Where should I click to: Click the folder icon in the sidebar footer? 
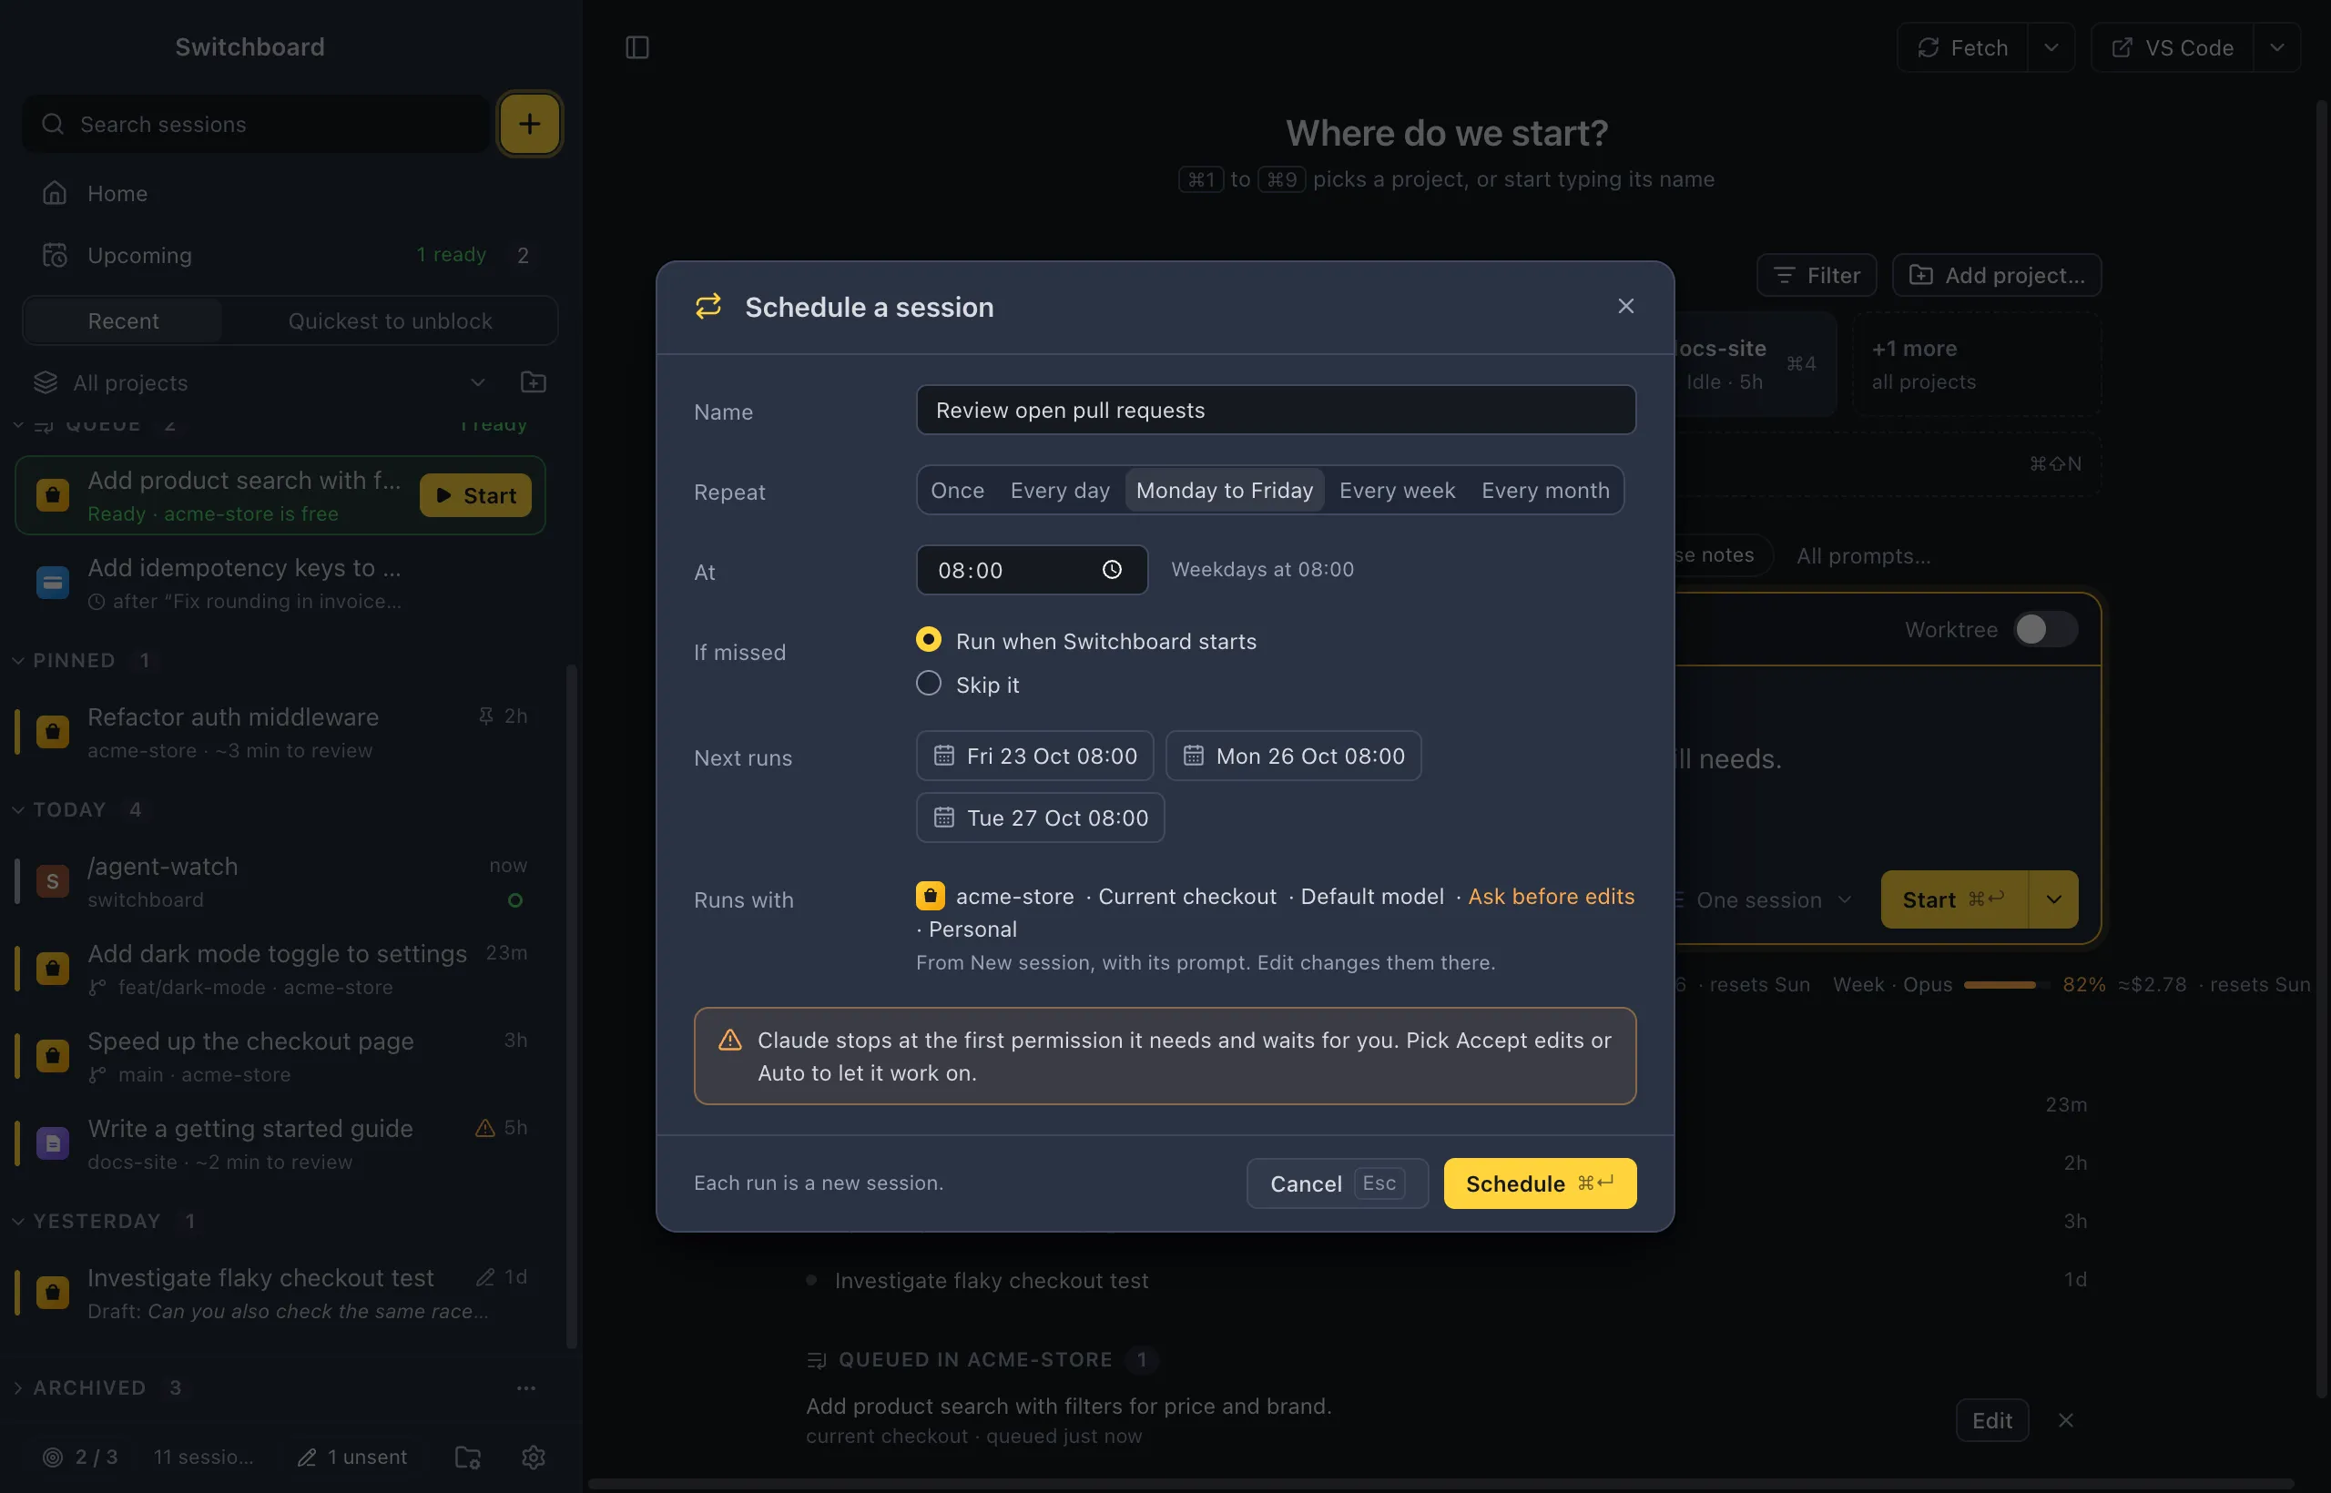tap(468, 1457)
